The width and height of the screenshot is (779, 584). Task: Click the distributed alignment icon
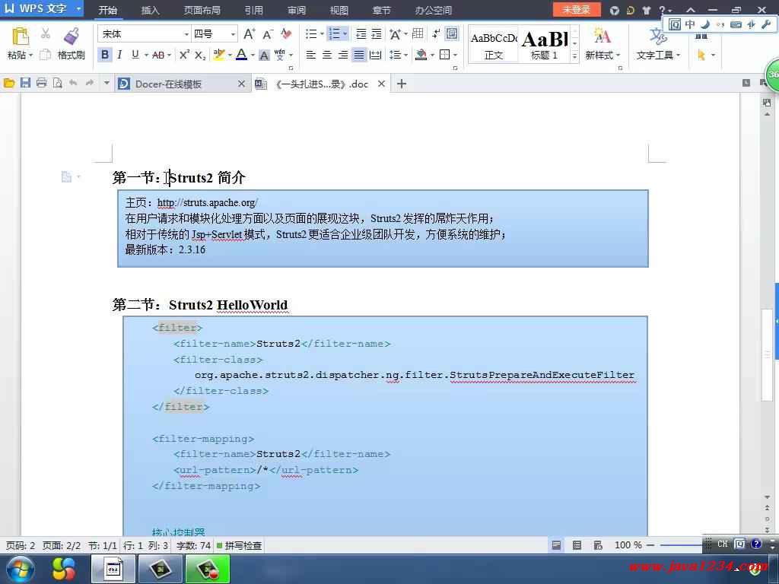coord(376,55)
